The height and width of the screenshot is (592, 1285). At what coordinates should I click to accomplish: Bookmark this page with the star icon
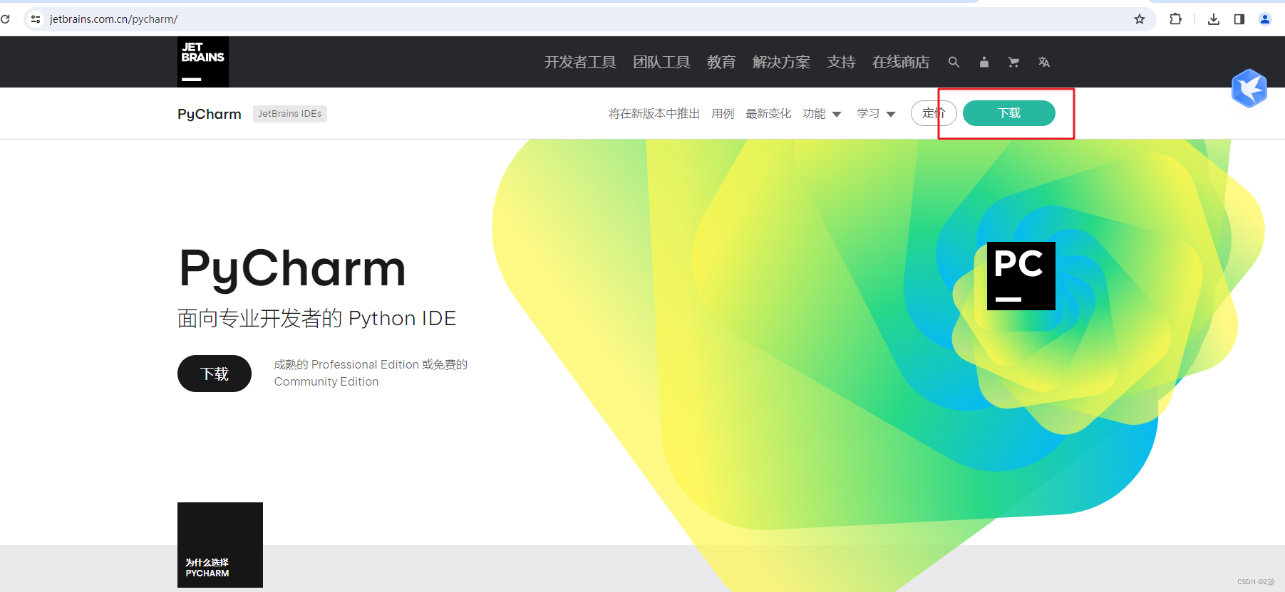tap(1140, 19)
